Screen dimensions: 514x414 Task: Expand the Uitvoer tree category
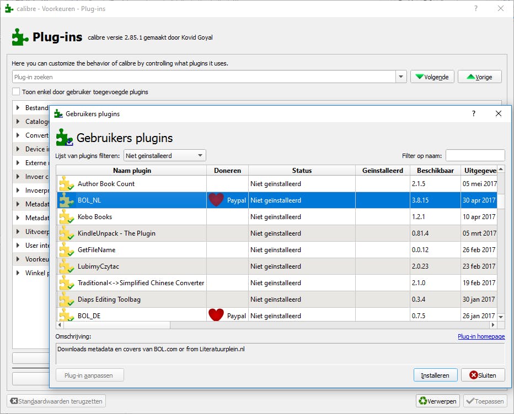(18, 231)
